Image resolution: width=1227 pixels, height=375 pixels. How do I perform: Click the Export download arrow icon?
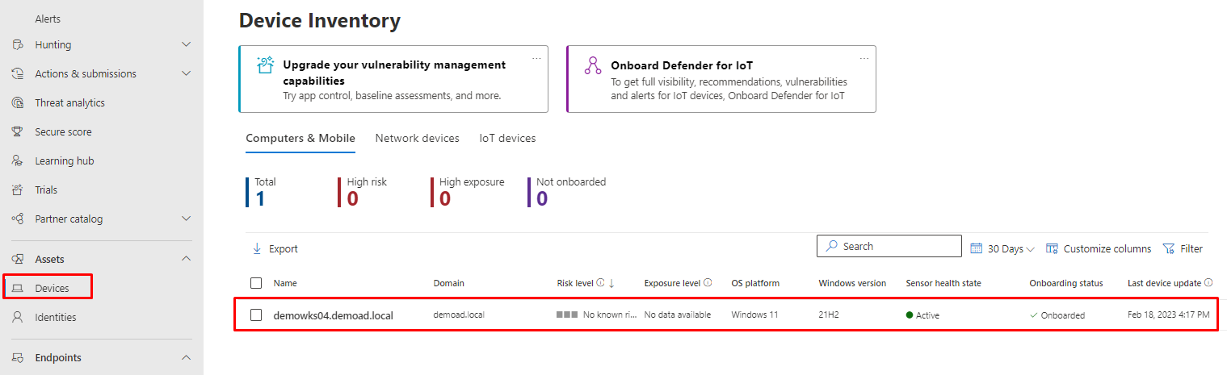(x=257, y=248)
